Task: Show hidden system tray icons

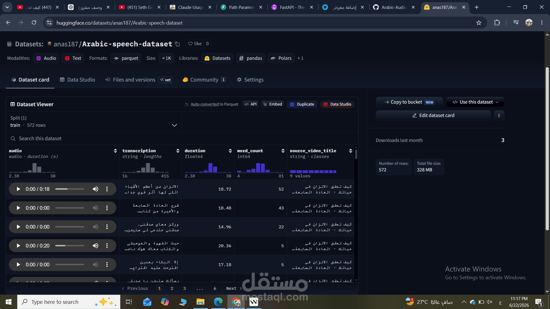Action: click(x=464, y=302)
